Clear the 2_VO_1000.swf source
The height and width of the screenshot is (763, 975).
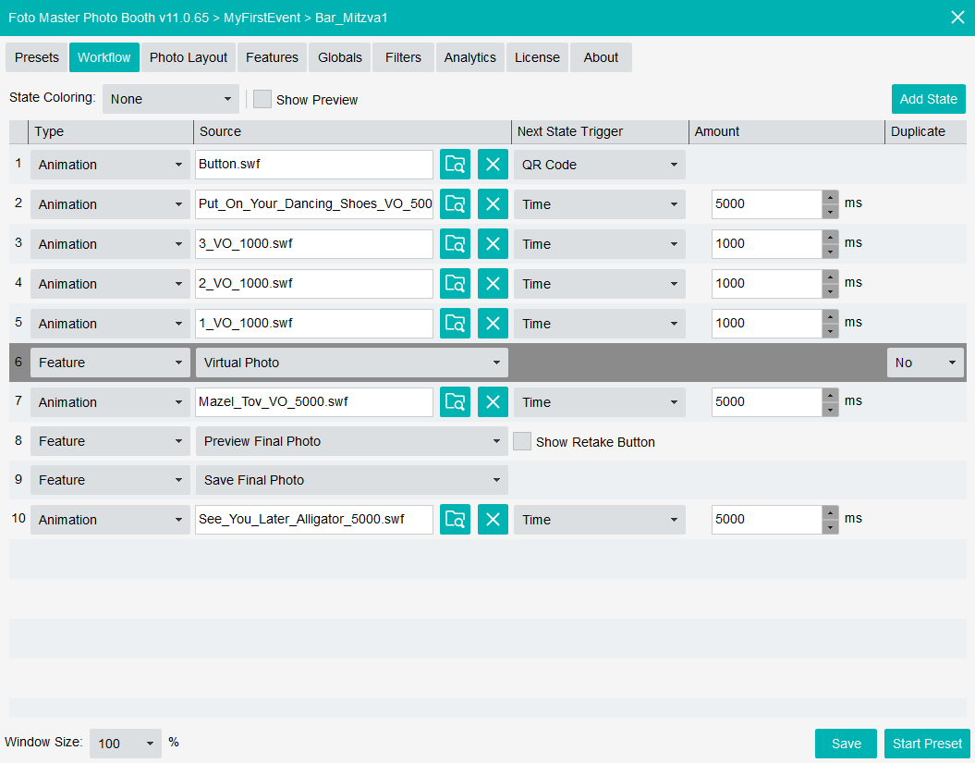pos(493,284)
